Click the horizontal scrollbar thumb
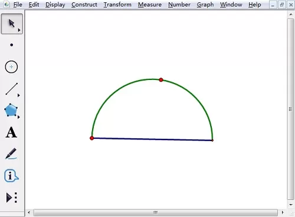This screenshot has height=217, width=295. pyautogui.click(x=156, y=212)
